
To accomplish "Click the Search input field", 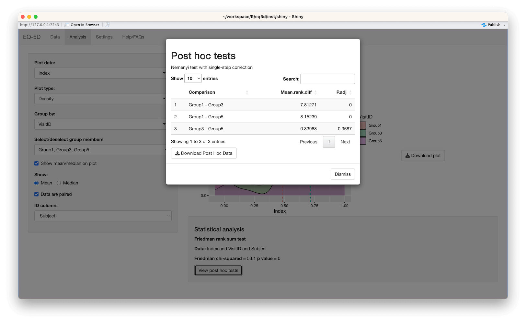I will 327,79.
